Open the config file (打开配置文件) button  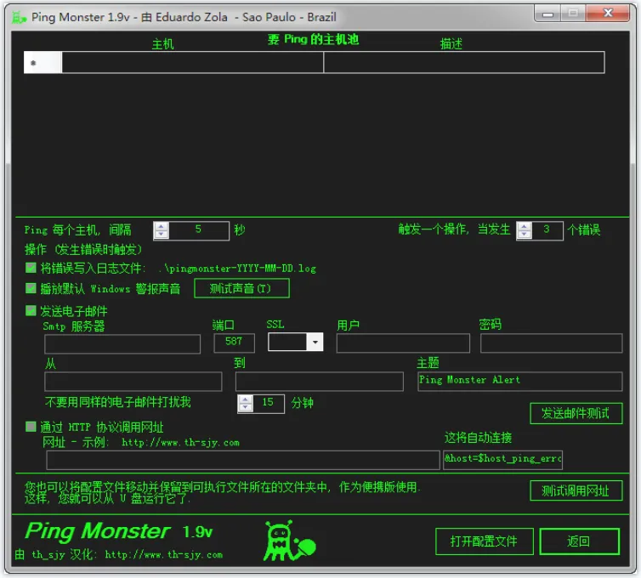click(484, 541)
